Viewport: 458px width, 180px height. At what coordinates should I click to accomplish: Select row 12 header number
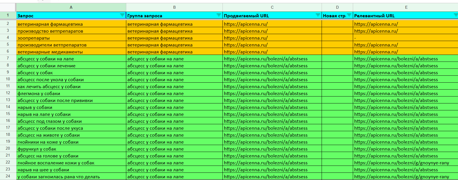pyautogui.click(x=8, y=93)
